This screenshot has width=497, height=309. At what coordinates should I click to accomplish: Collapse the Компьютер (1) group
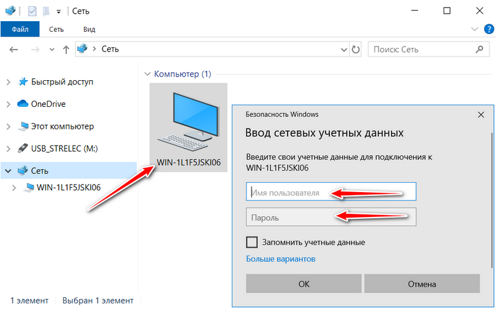[147, 74]
